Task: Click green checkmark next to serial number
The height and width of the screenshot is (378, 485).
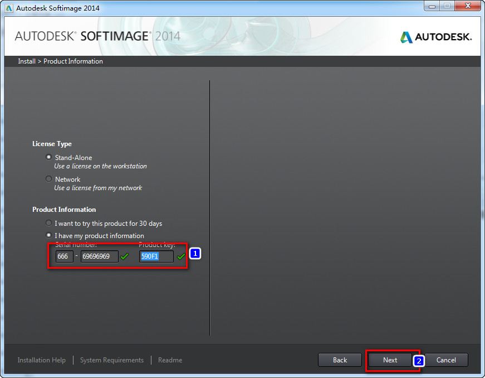Action: pos(125,256)
